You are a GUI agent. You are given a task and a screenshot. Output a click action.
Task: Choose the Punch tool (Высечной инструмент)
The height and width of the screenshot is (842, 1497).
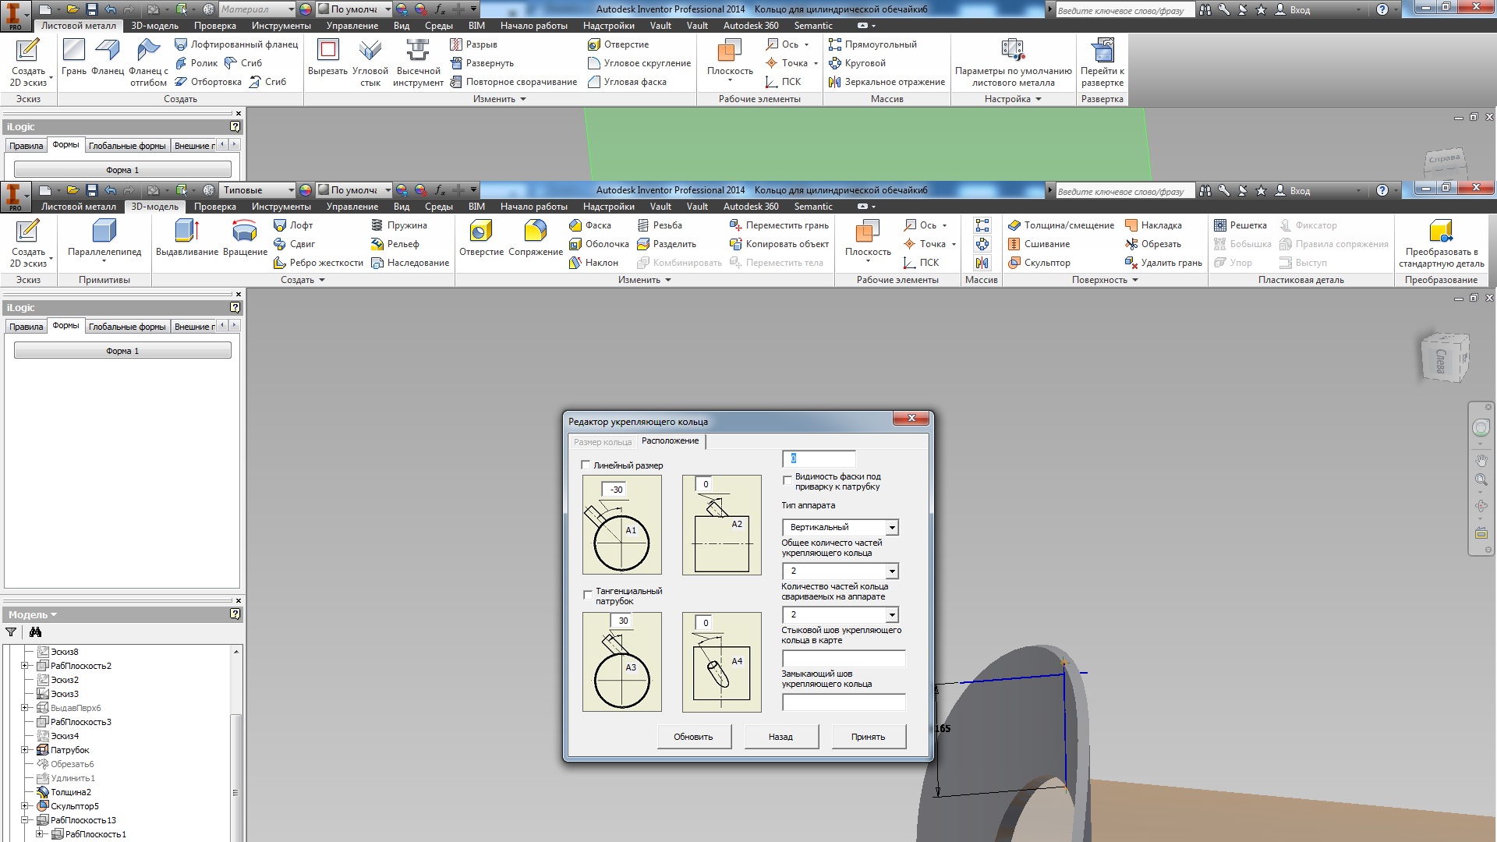418,62
